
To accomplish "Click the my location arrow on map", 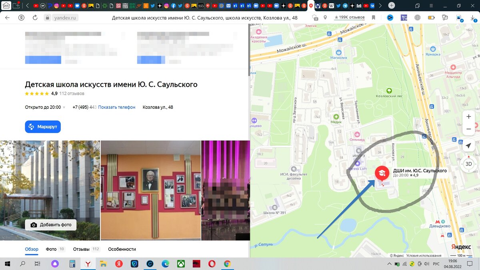I will tap(469, 146).
